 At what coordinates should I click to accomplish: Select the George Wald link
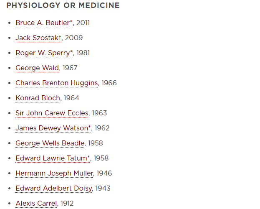[x=37, y=68]
